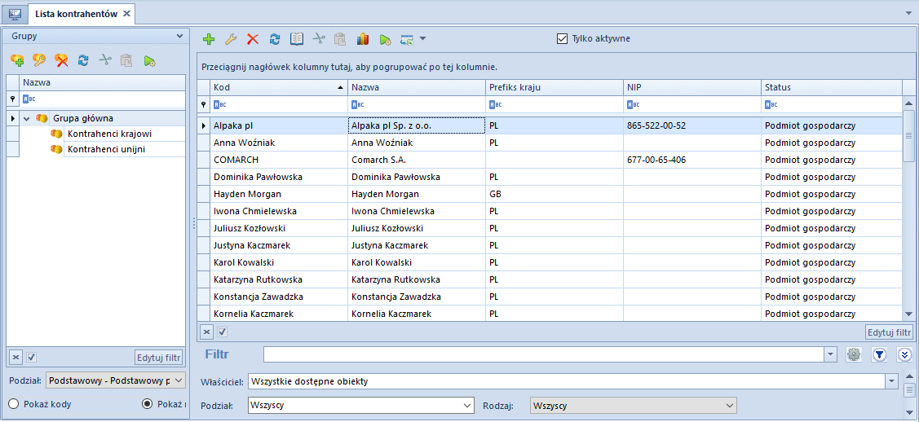Viewport: 919px width, 422px height.
Task: Select the COMARCH row code cell
Action: coord(279,159)
